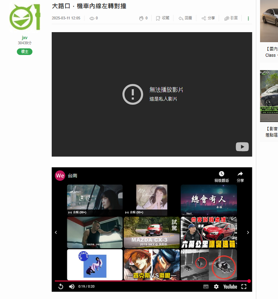Open the Pocianos blue album thumbnail

click(x=95, y=265)
